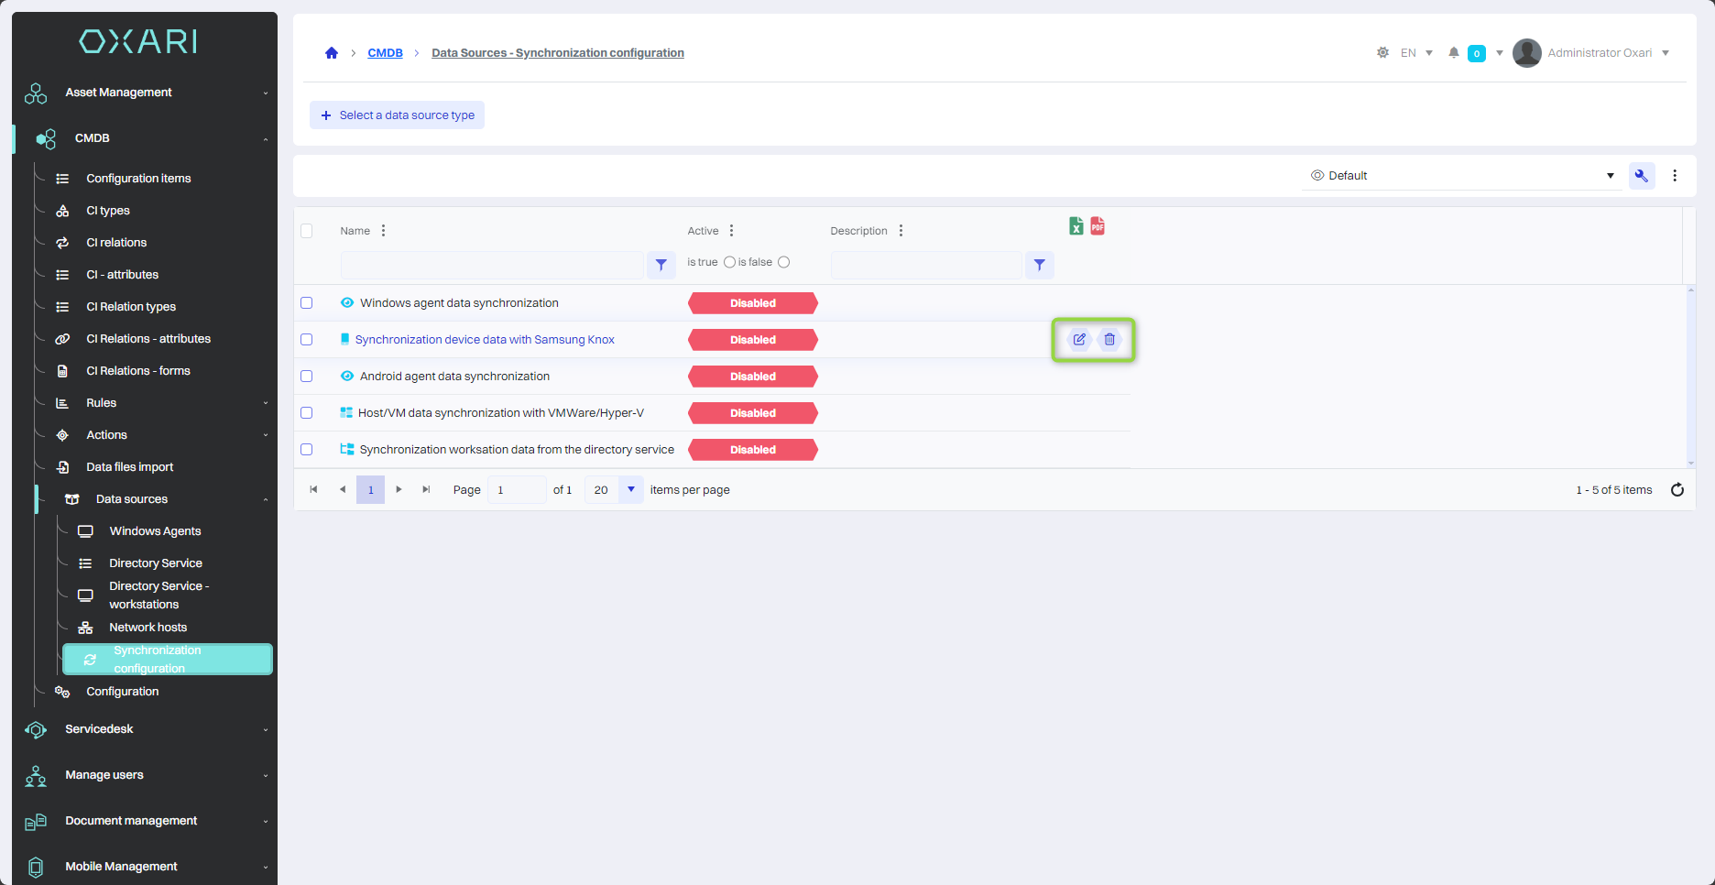Follow the CMDB breadcrumb link

click(x=385, y=53)
